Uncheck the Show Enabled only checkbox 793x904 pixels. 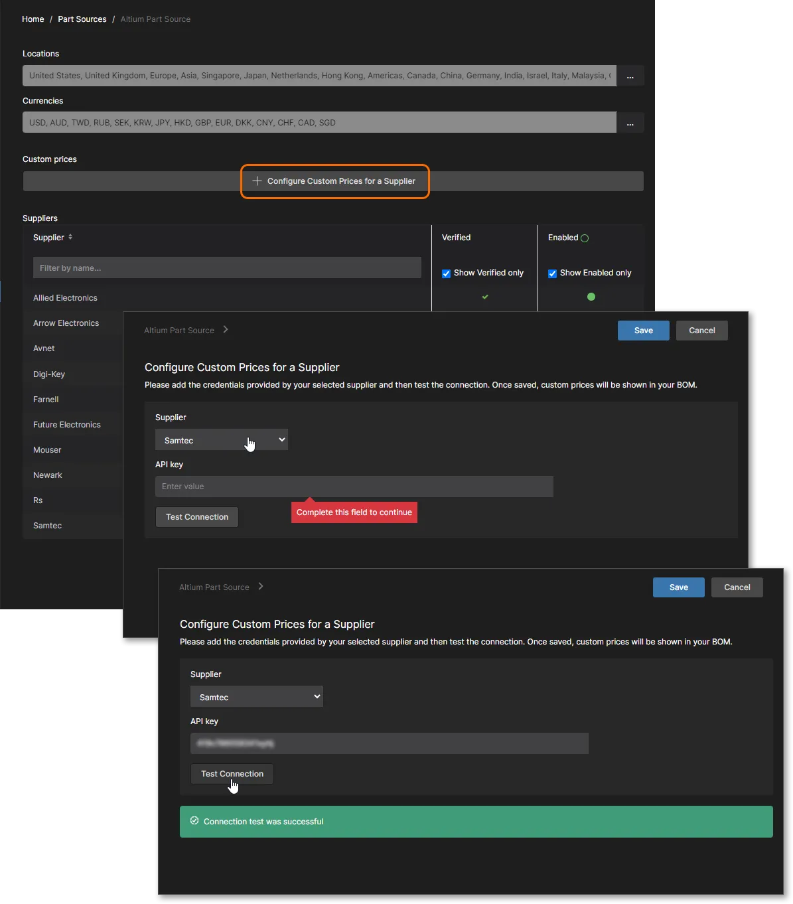[552, 273]
